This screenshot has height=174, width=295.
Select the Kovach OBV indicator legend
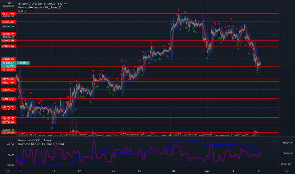(35, 140)
